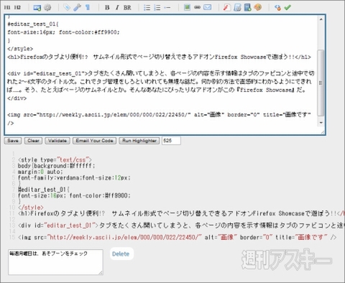Viewport: 345px width, 283px height.
Task: Click the Clear button
Action: click(33, 141)
